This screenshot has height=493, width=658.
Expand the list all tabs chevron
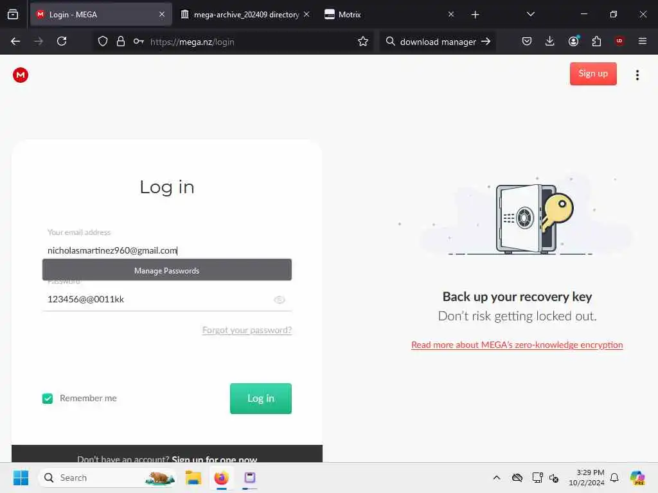[530, 15]
